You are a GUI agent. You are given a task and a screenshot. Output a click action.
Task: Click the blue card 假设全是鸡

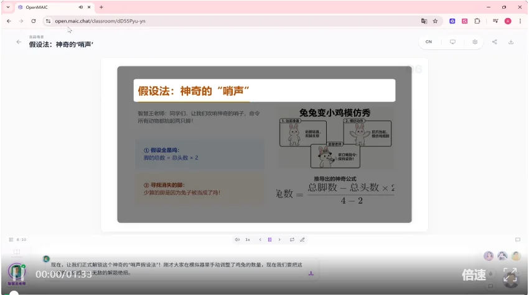(x=200, y=154)
